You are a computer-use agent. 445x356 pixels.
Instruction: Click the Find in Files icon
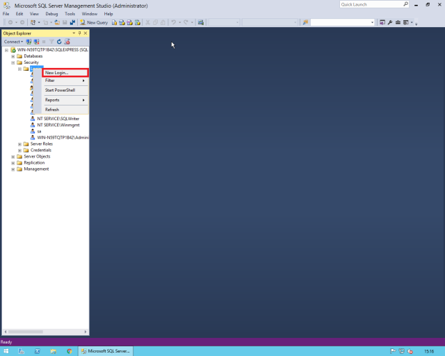[x=305, y=22]
